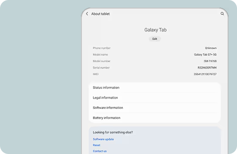Select the Galaxy Tab device name
237x154 pixels.
pyautogui.click(x=156, y=30)
